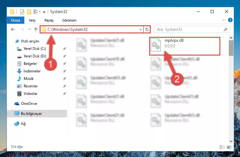Select Bu bilgisayar in navigation pane
The width and height of the screenshot is (240, 157).
[37, 114]
